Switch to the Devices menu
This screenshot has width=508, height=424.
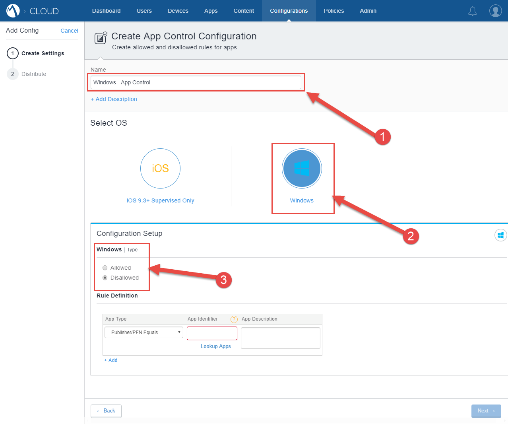pos(178,11)
